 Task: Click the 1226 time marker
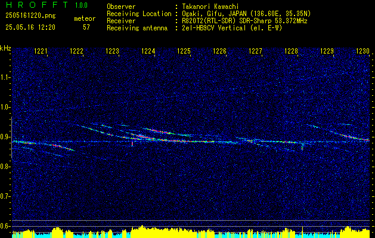click(x=219, y=51)
